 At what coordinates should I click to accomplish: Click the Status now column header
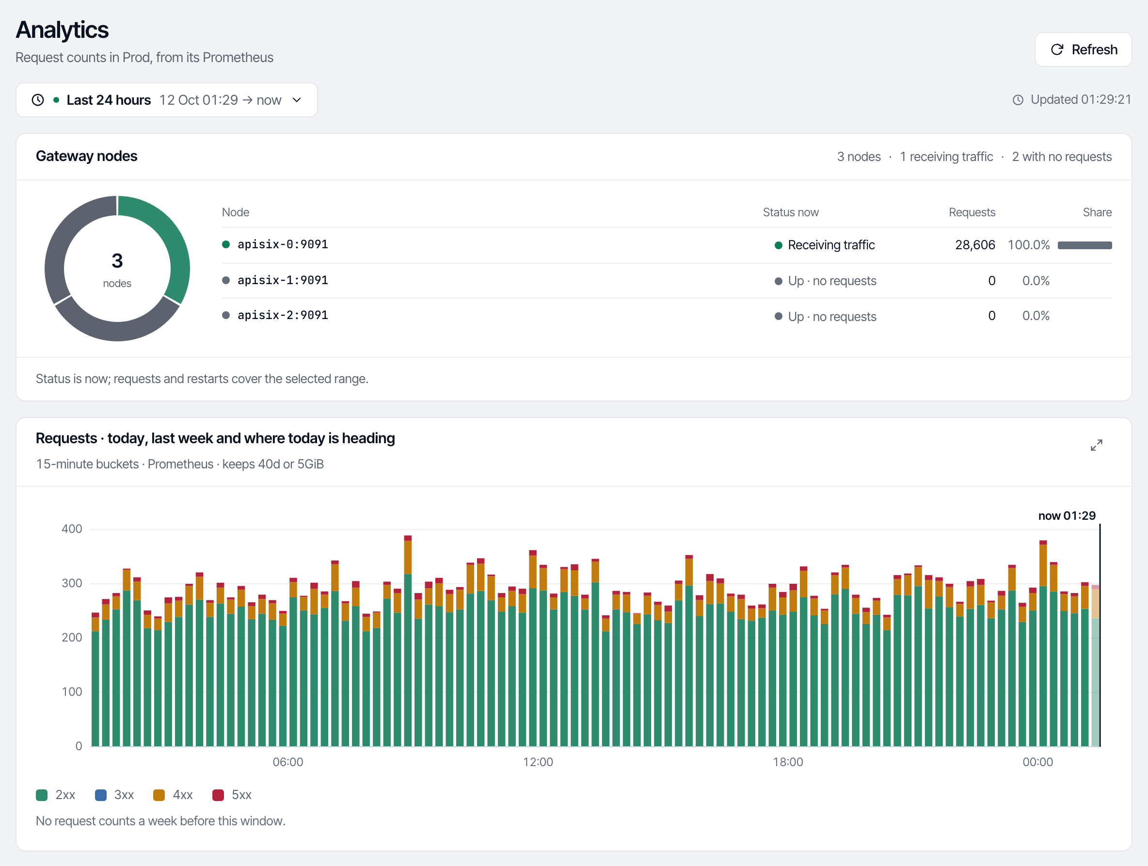pos(790,212)
